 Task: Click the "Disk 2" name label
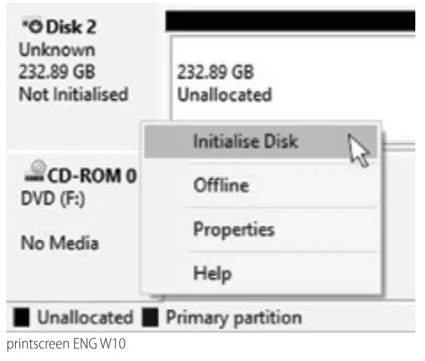click(x=71, y=27)
